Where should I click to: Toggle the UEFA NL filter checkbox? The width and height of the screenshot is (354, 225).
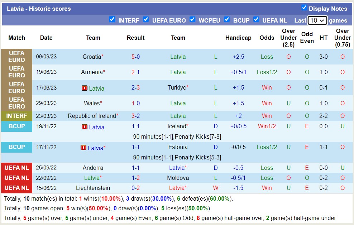tap(256, 20)
